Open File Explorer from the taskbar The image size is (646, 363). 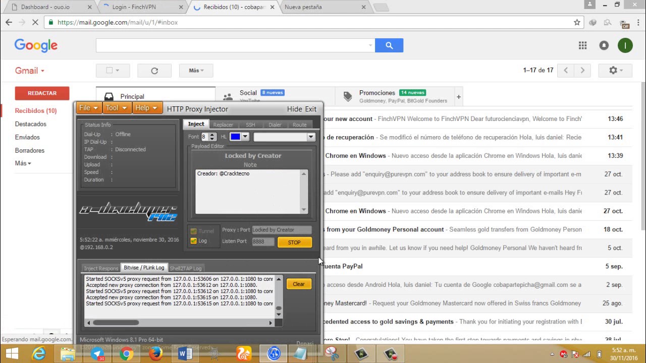pyautogui.click(x=68, y=354)
